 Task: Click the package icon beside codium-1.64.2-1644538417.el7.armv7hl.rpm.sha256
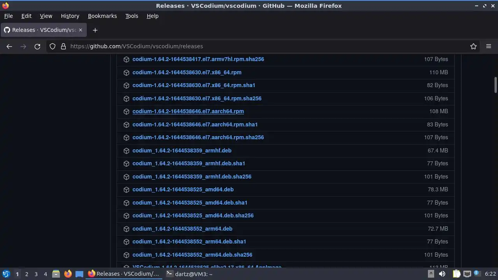(126, 59)
